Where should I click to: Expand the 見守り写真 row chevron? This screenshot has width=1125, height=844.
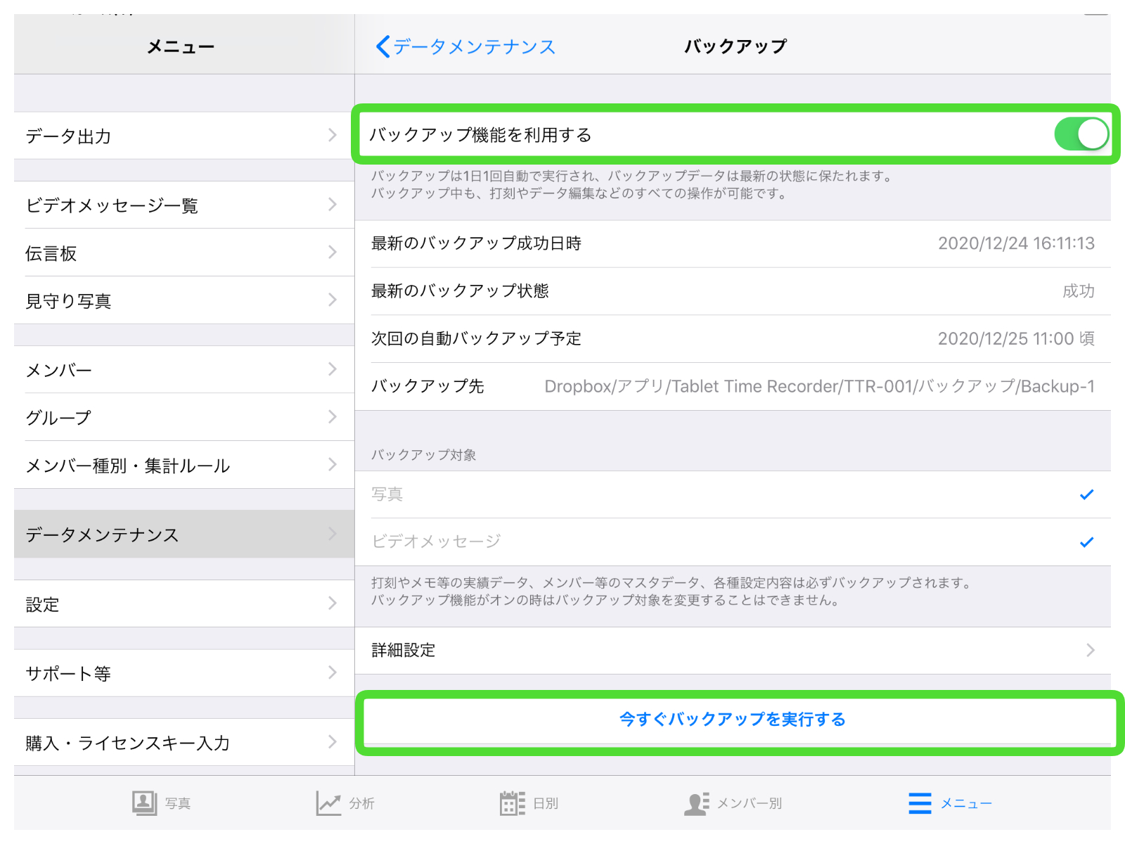point(333,300)
